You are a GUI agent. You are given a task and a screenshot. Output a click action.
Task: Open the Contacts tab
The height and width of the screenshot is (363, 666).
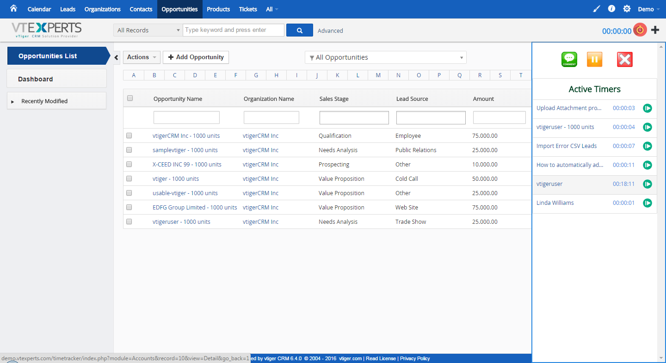tap(141, 9)
